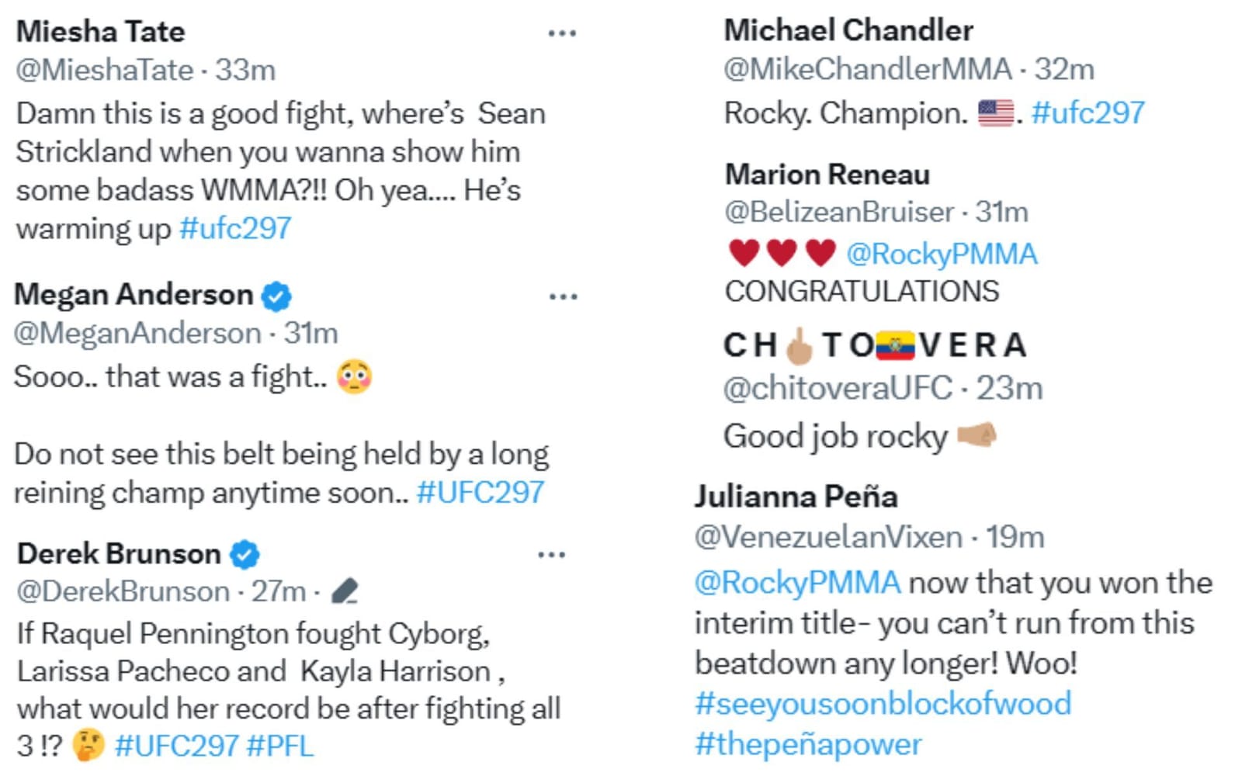
Task: Open the #PFL hashtag in Brunson's tweet
Action: [282, 744]
